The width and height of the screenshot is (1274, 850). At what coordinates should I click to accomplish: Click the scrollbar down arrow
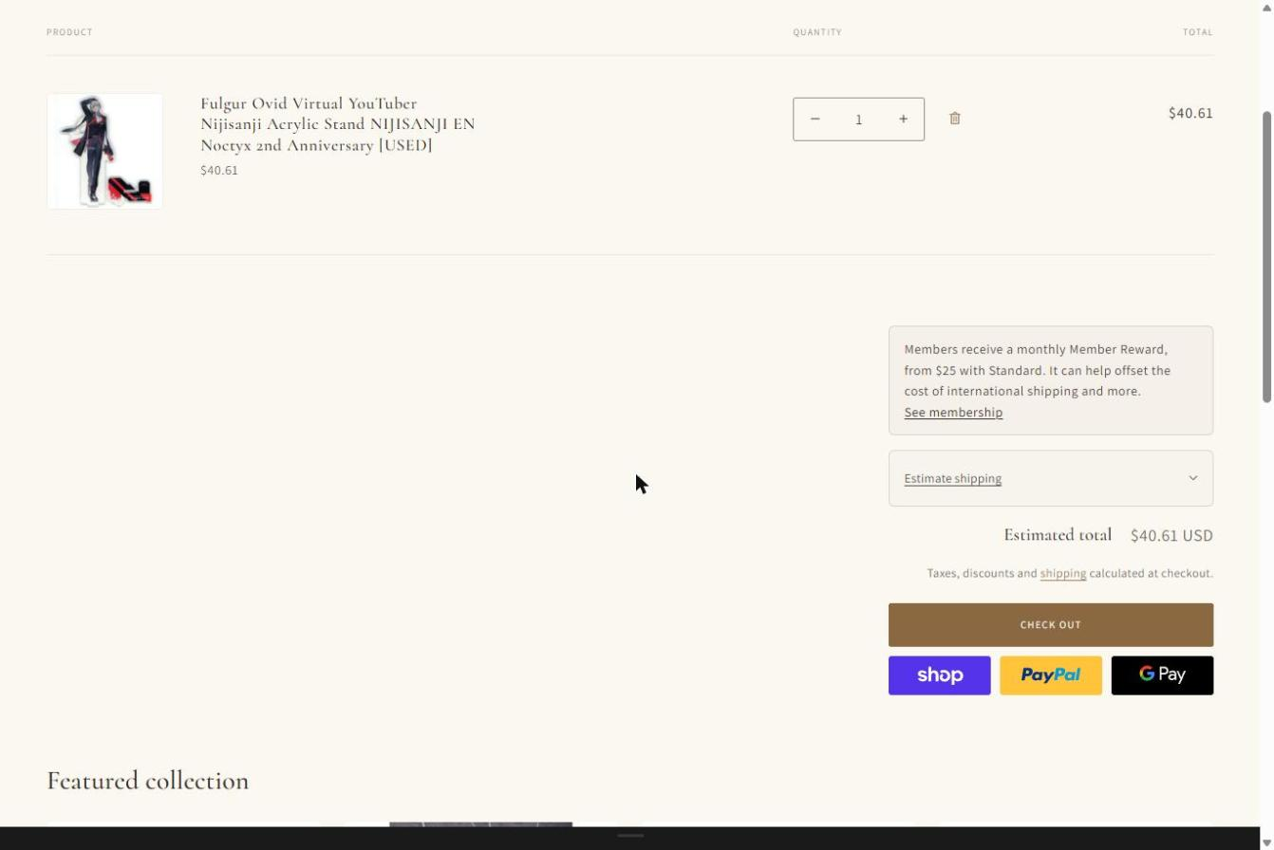[x=1266, y=842]
